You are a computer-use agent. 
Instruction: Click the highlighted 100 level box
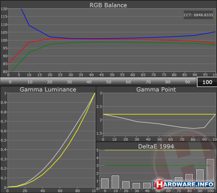point(207,82)
